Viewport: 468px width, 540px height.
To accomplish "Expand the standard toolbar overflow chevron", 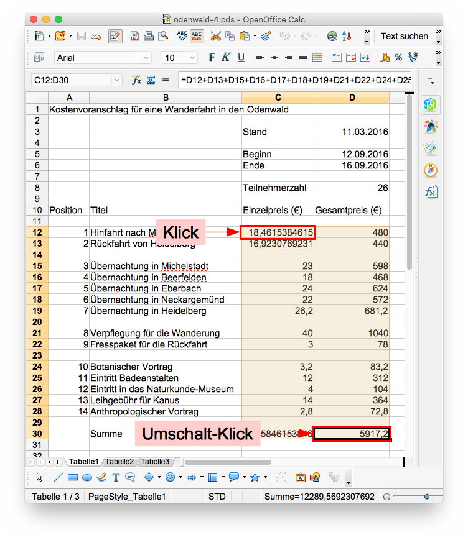I will (367, 32).
